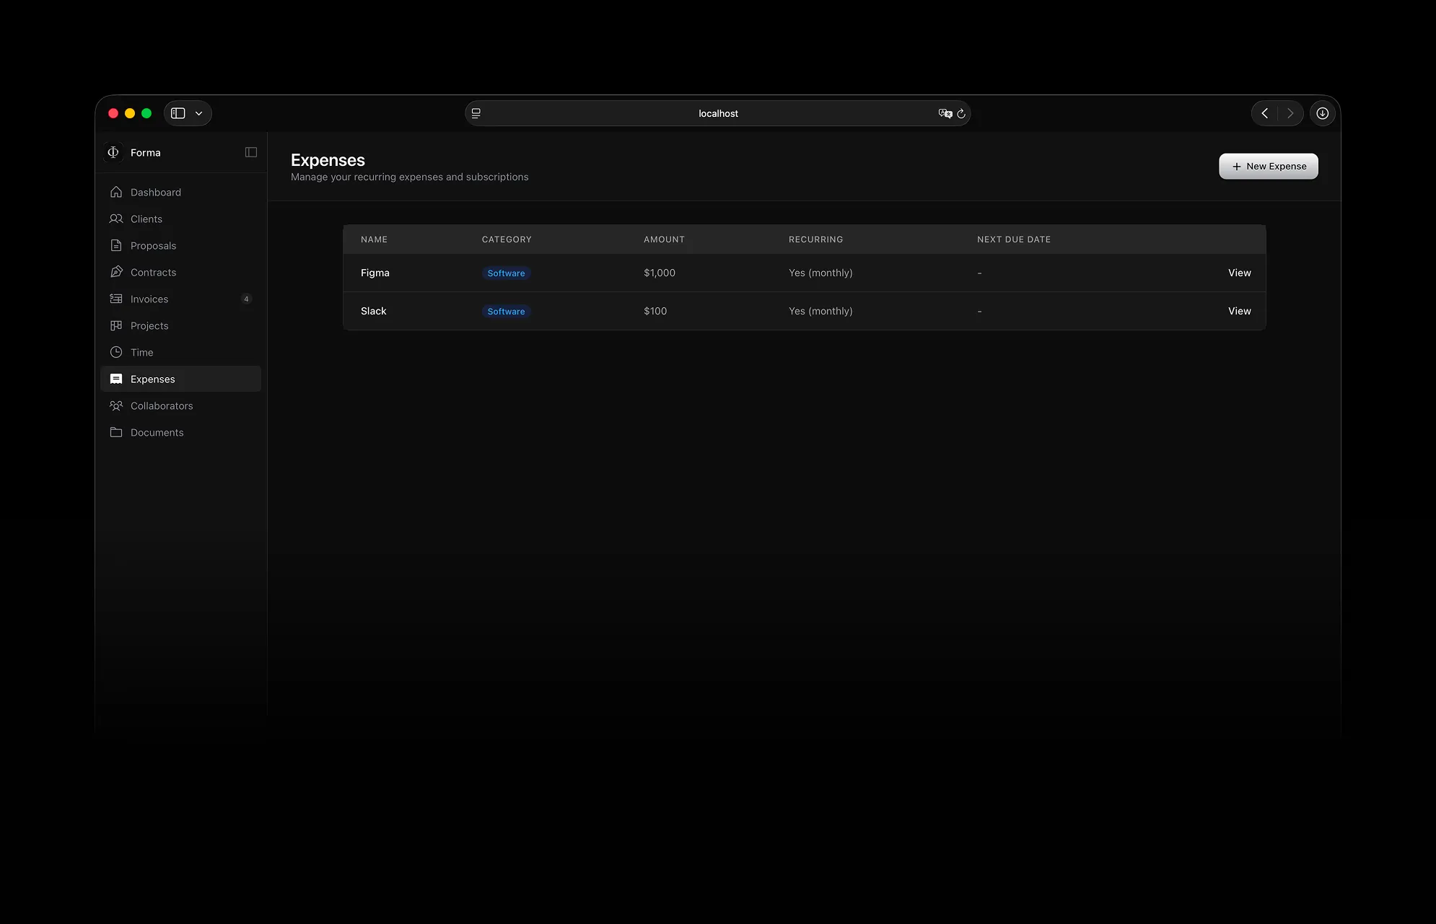Select Expenses in the navigation
Viewport: 1436px width, 924px height.
pos(152,379)
